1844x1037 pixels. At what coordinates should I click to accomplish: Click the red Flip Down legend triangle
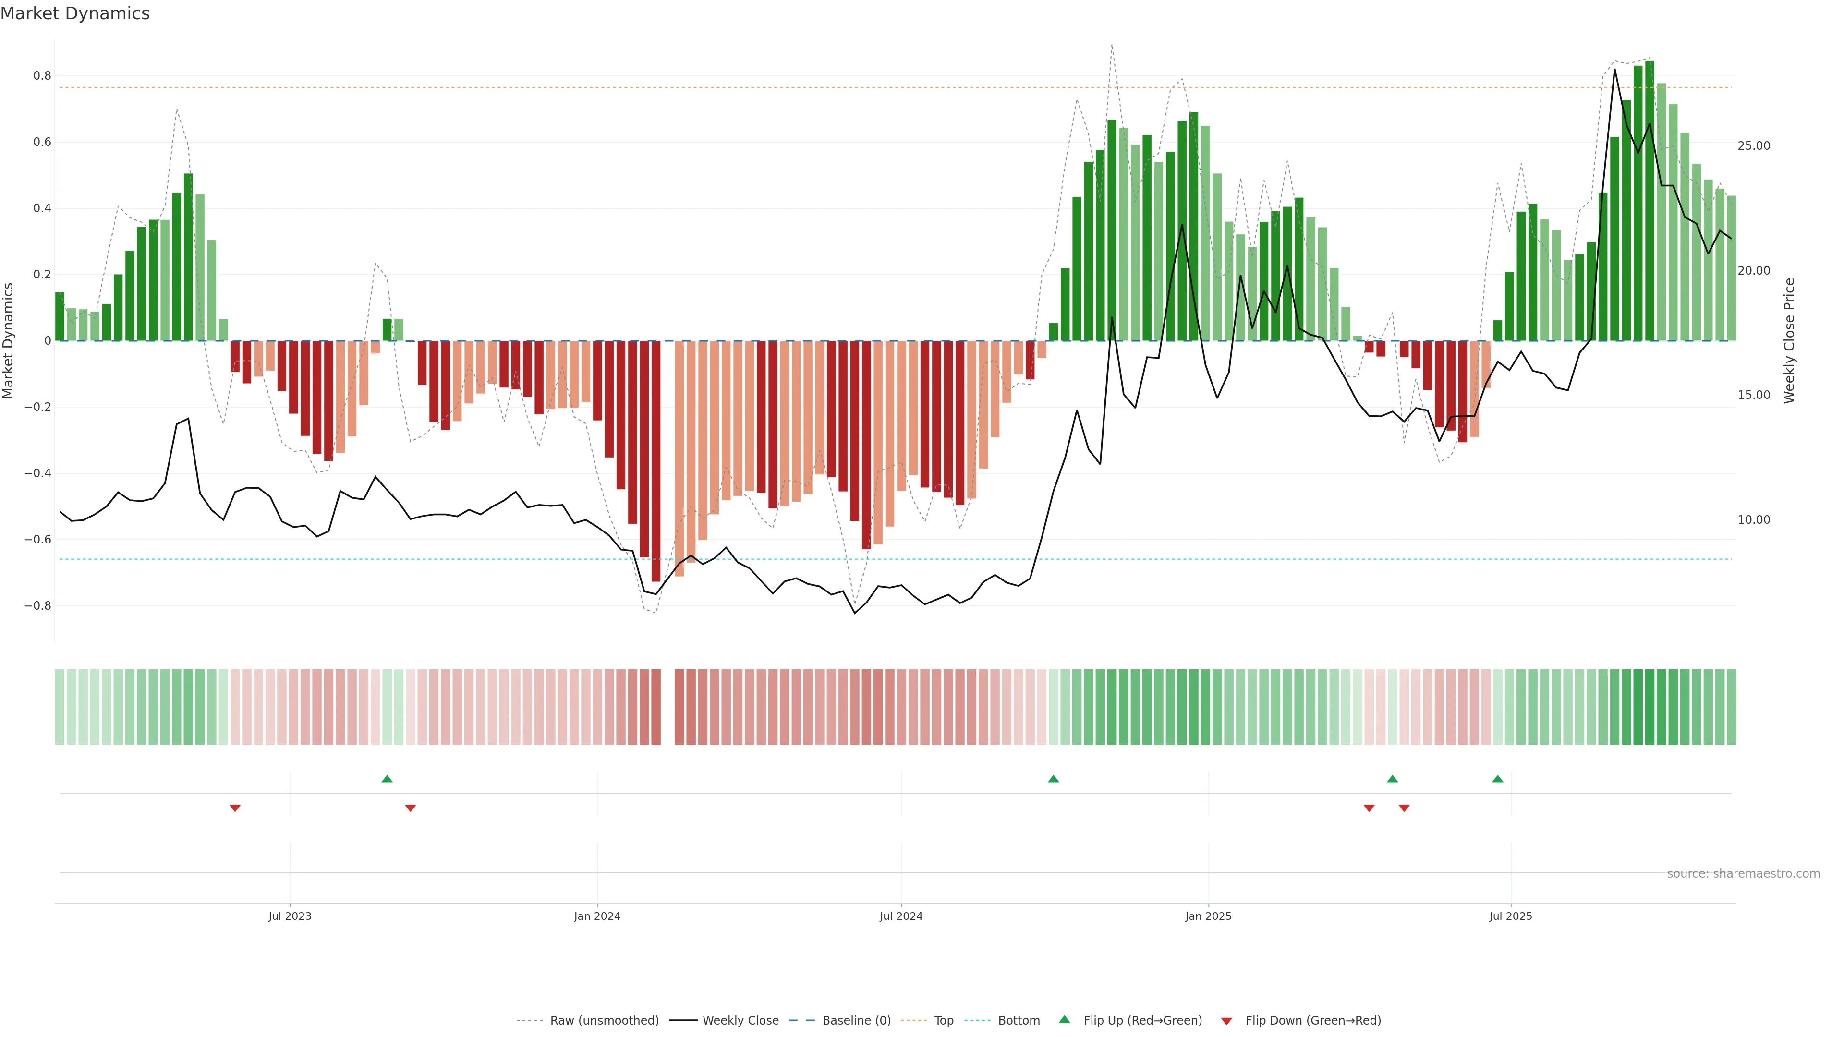pyautogui.click(x=1226, y=1021)
